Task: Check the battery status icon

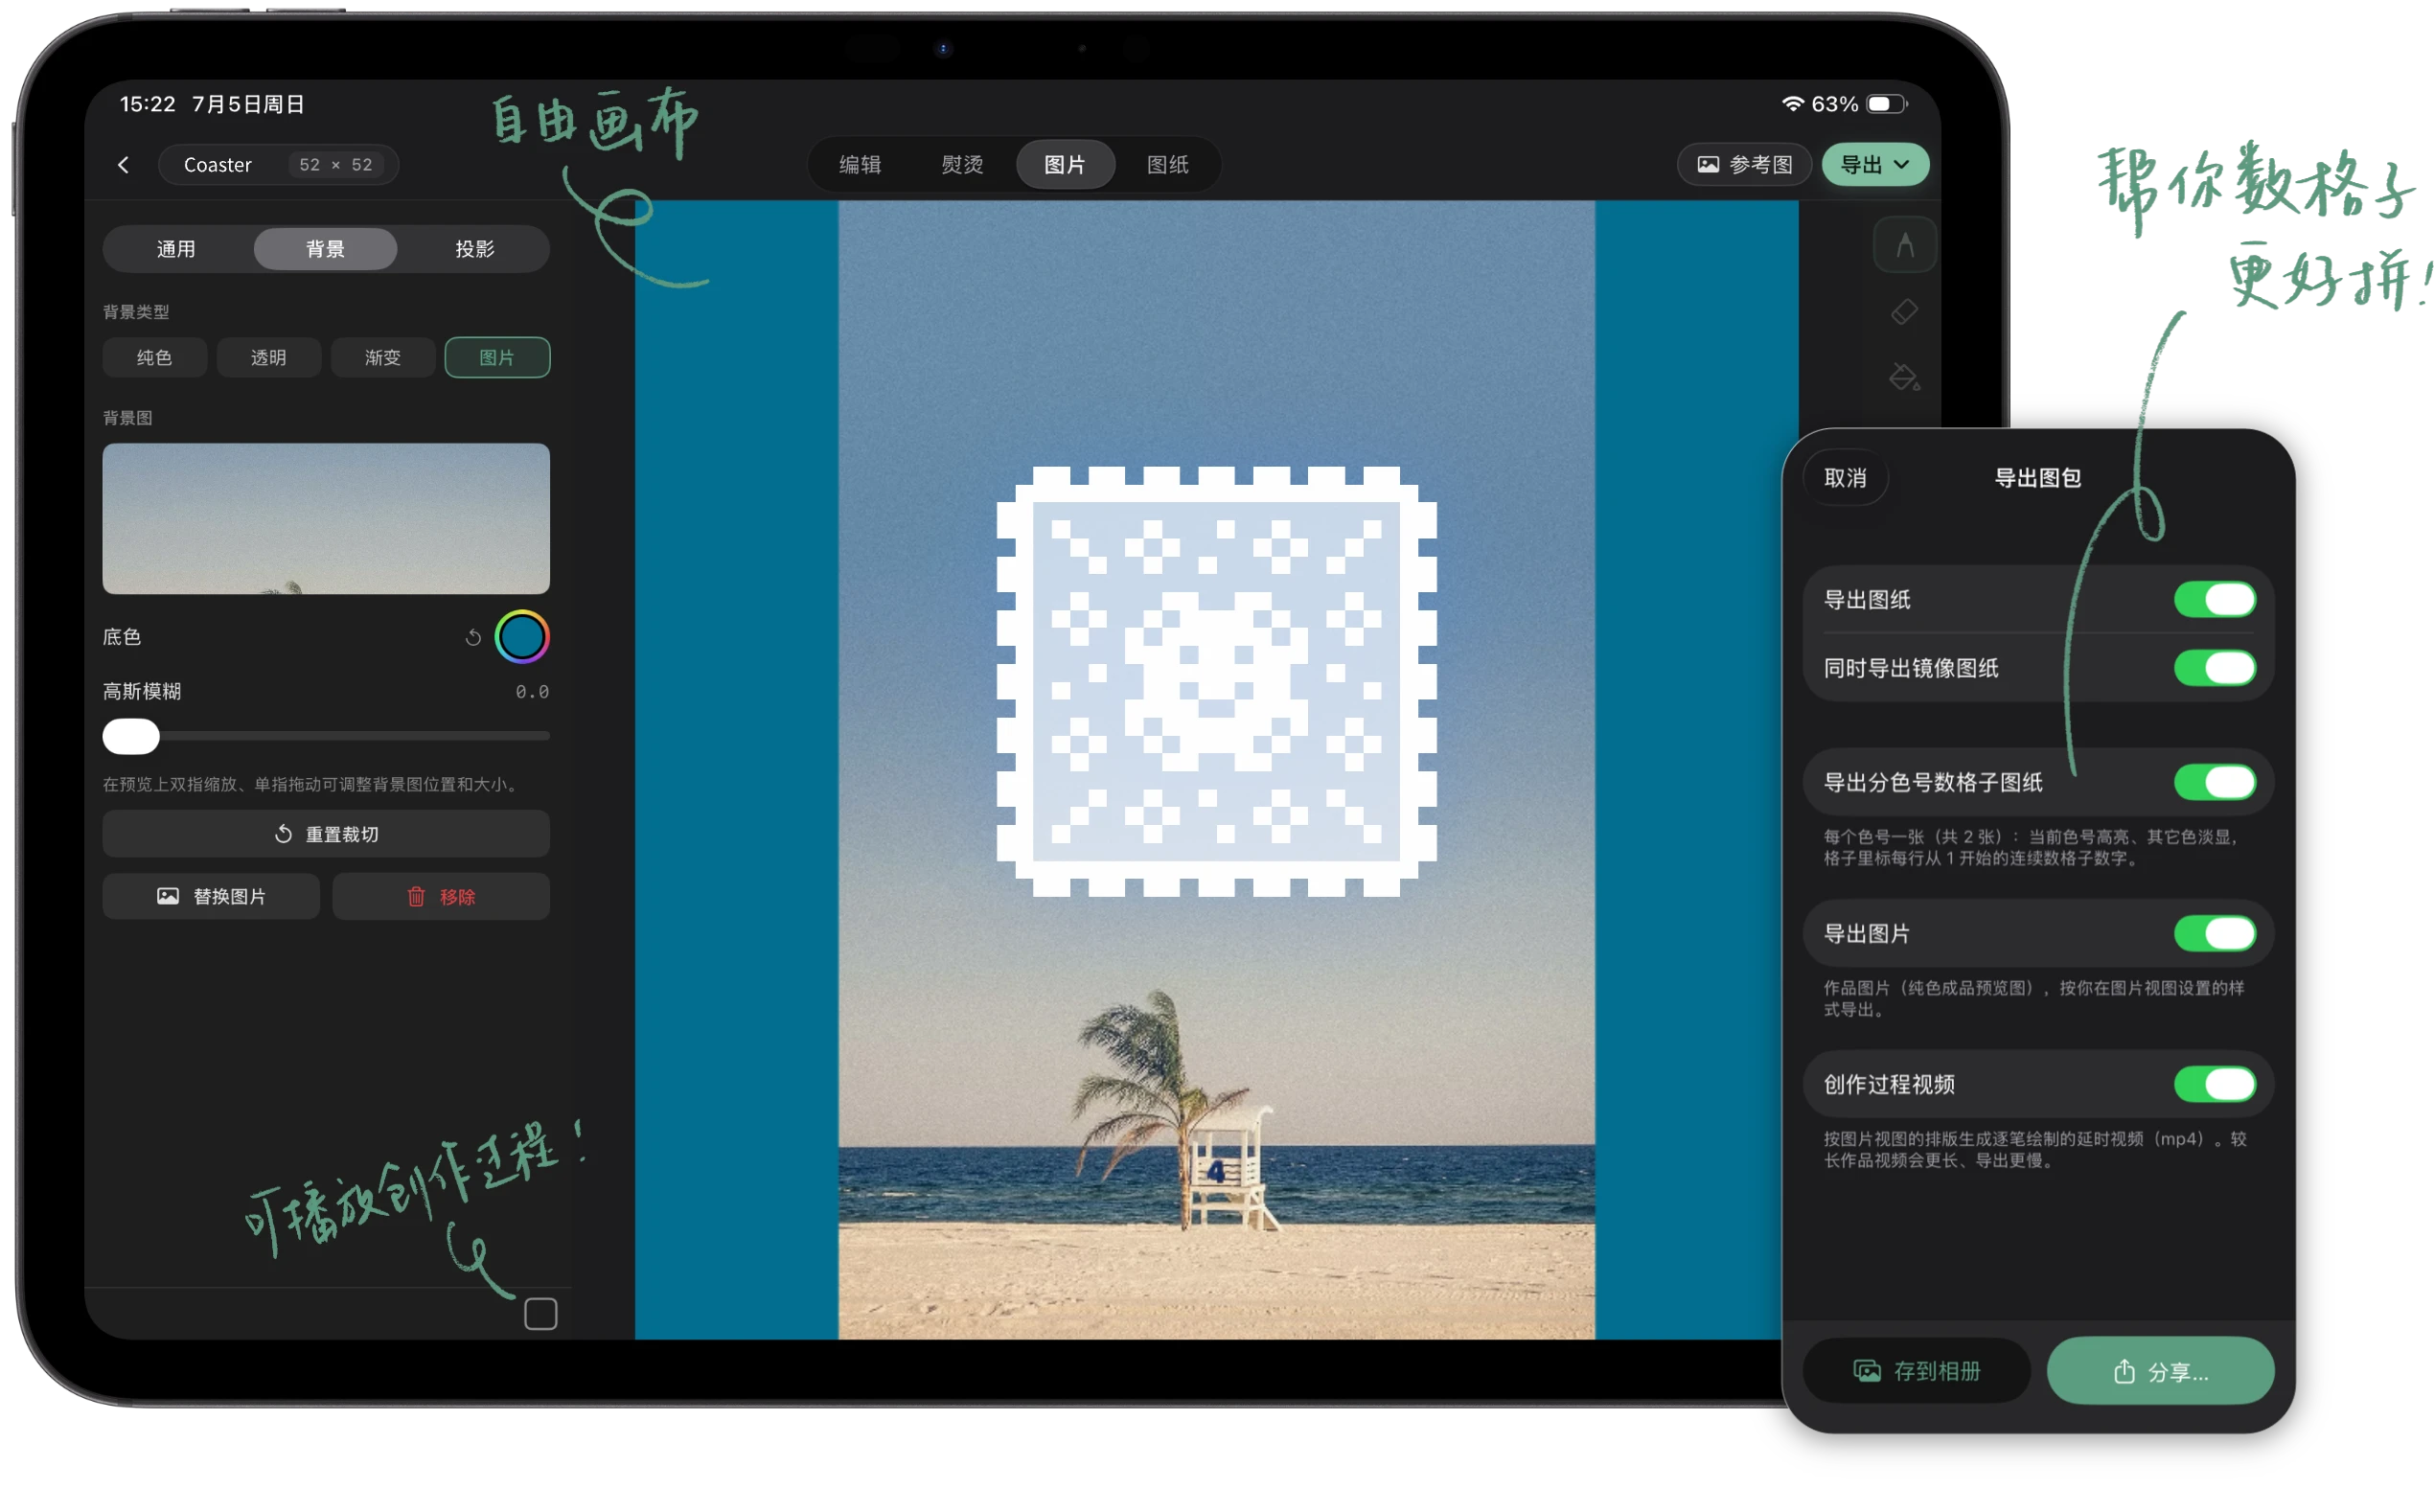Action: pos(1887,104)
